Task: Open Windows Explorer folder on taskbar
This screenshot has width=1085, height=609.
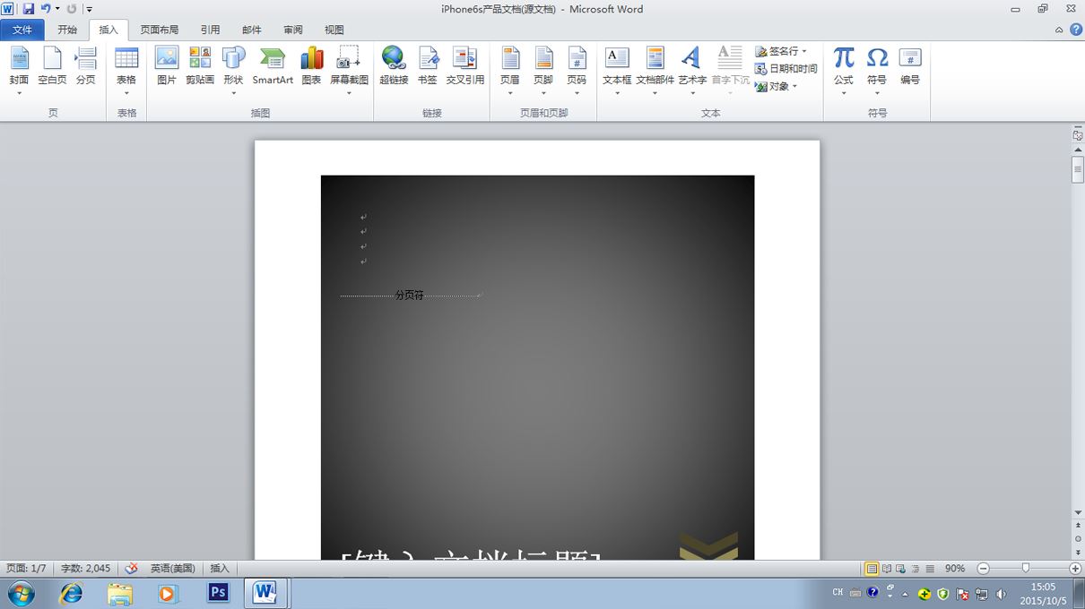Action: coord(119,593)
